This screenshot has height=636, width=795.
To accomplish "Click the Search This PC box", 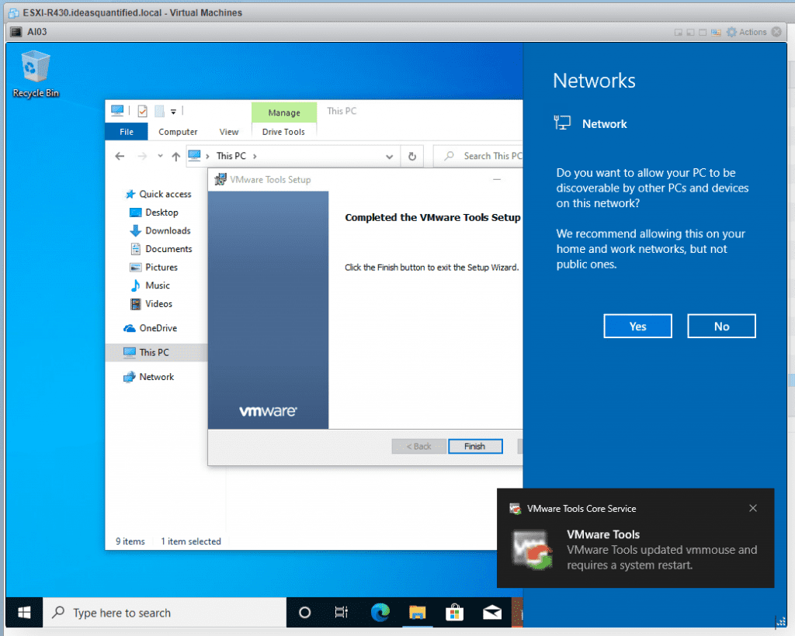I will [478, 157].
